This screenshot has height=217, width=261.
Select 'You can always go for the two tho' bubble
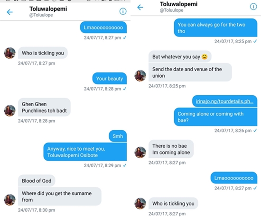215,28
